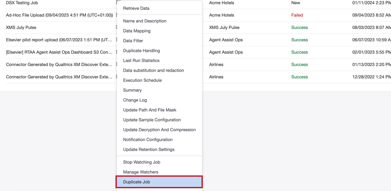391x191 pixels.
Task: Open three-dot menu for RTAA Agent Assist Ops job
Action: click(116, 52)
